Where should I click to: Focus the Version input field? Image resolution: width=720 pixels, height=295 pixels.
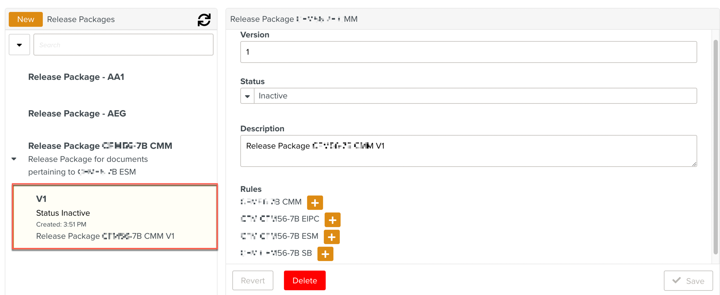[x=468, y=52]
